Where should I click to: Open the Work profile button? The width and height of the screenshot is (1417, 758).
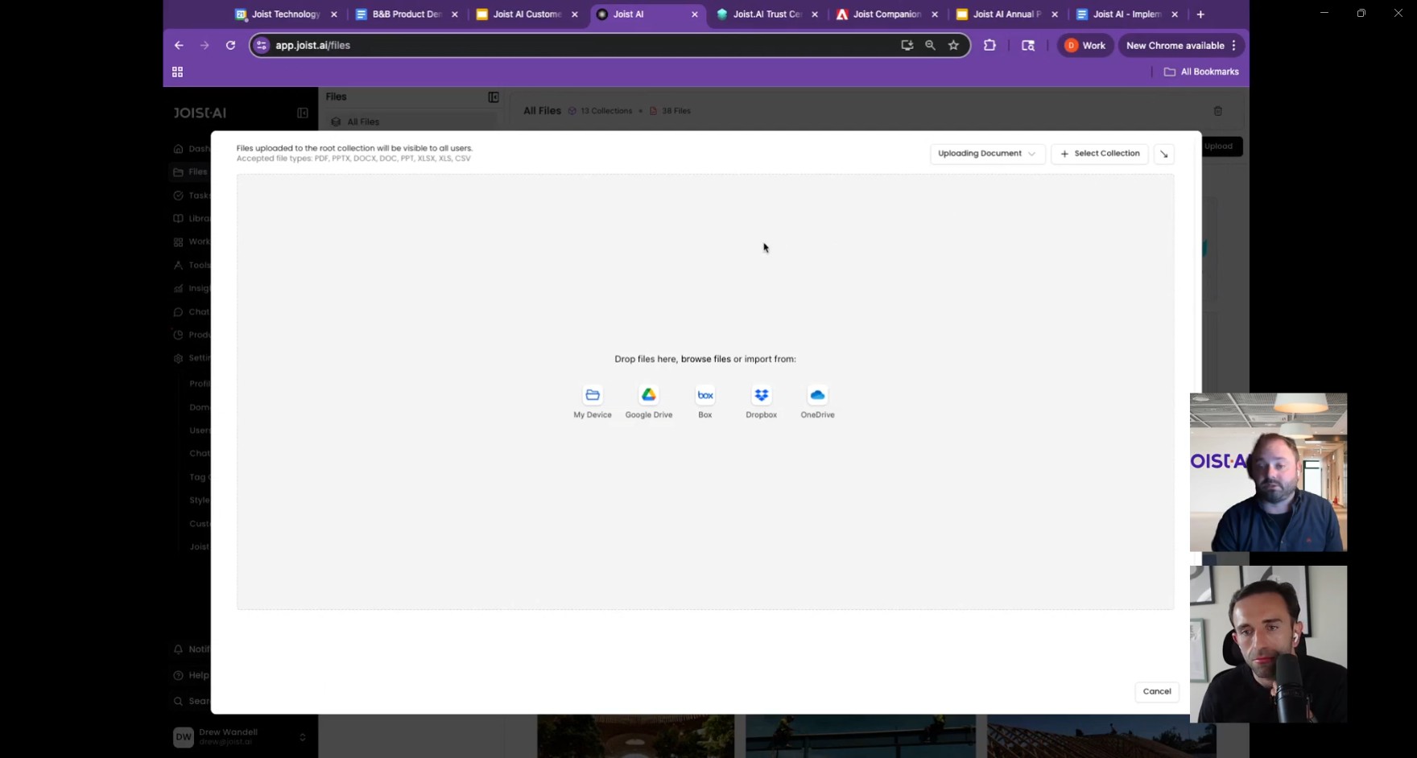click(1085, 45)
